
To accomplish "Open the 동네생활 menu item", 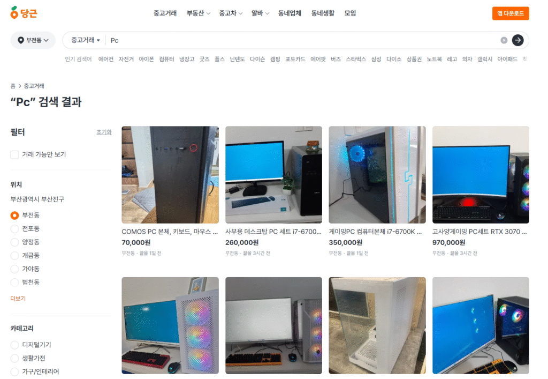I will [324, 13].
